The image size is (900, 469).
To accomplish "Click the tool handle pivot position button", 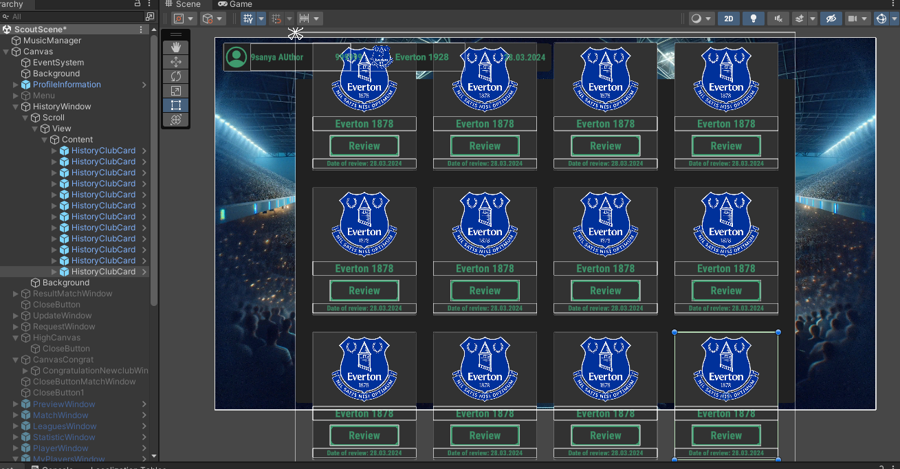I will (184, 19).
